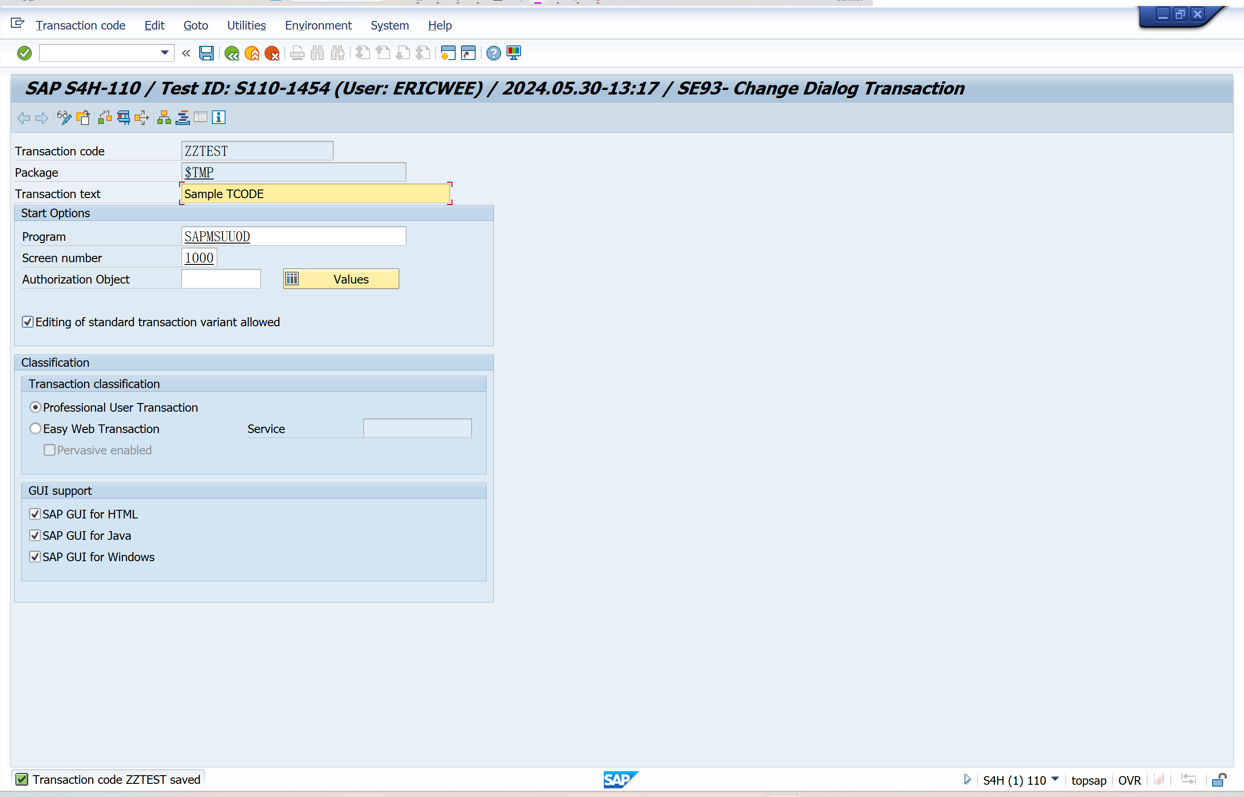Open the Help question mark icon
1244x797 pixels.
494,53
